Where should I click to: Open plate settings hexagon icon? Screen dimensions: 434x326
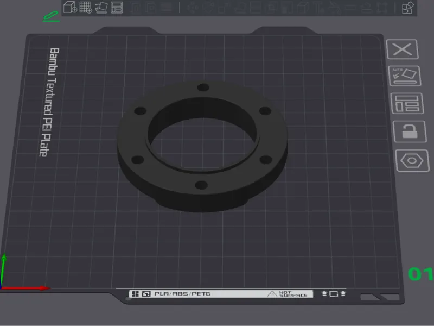coord(412,161)
